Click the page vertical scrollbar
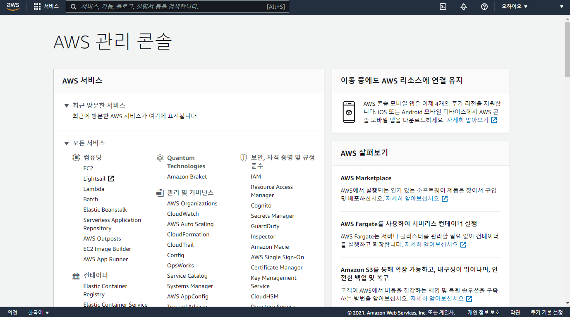 [567, 50]
